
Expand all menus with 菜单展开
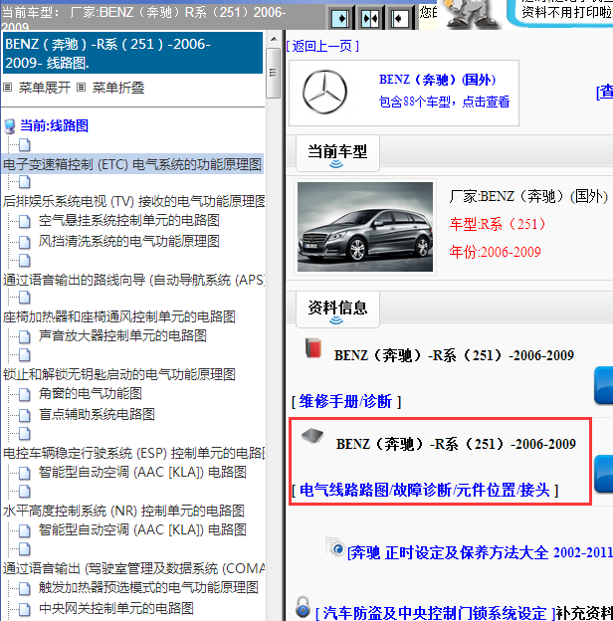pyautogui.click(x=45, y=88)
